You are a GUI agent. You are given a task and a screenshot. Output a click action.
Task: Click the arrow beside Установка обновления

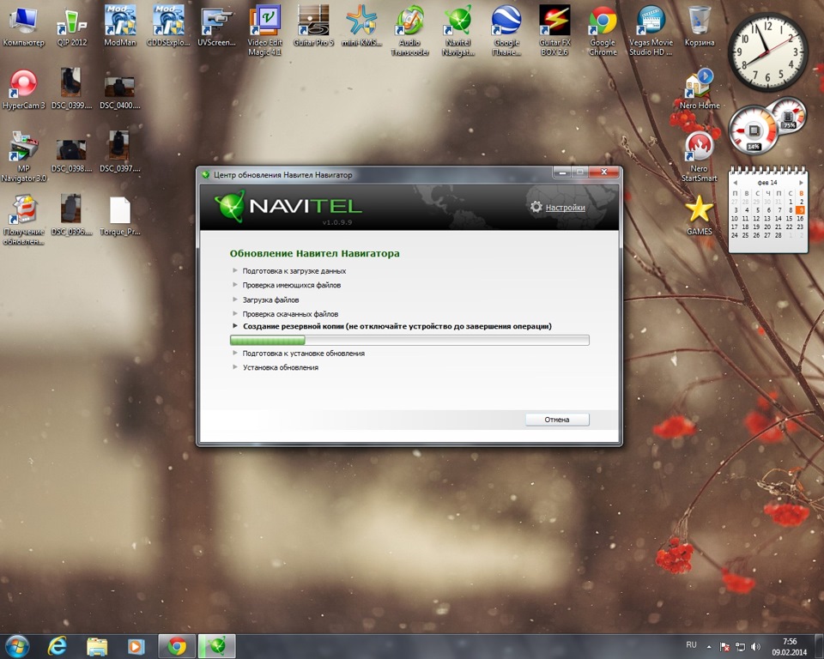point(235,367)
